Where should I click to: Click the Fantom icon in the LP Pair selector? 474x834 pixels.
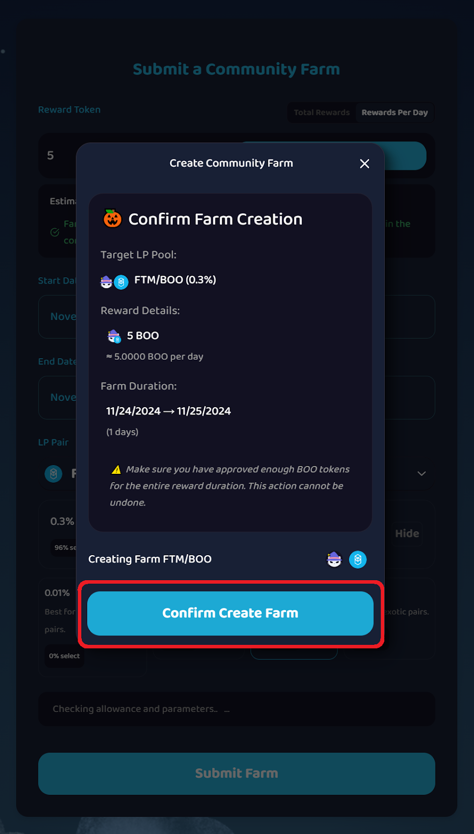coord(54,474)
